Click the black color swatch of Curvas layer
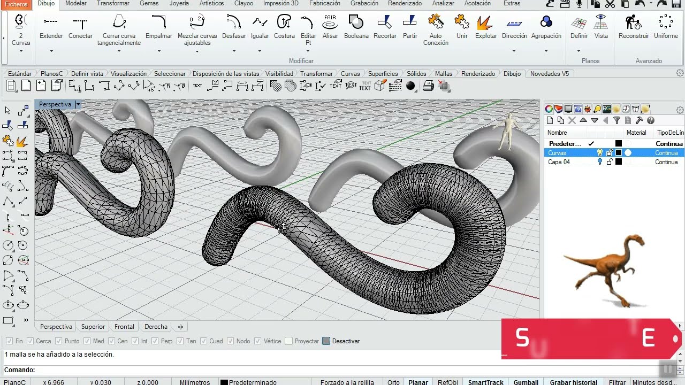 pyautogui.click(x=619, y=153)
